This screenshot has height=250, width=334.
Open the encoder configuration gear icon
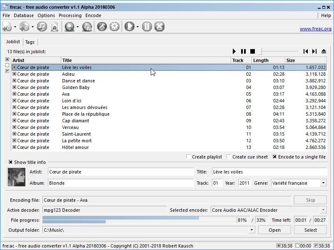point(114,27)
